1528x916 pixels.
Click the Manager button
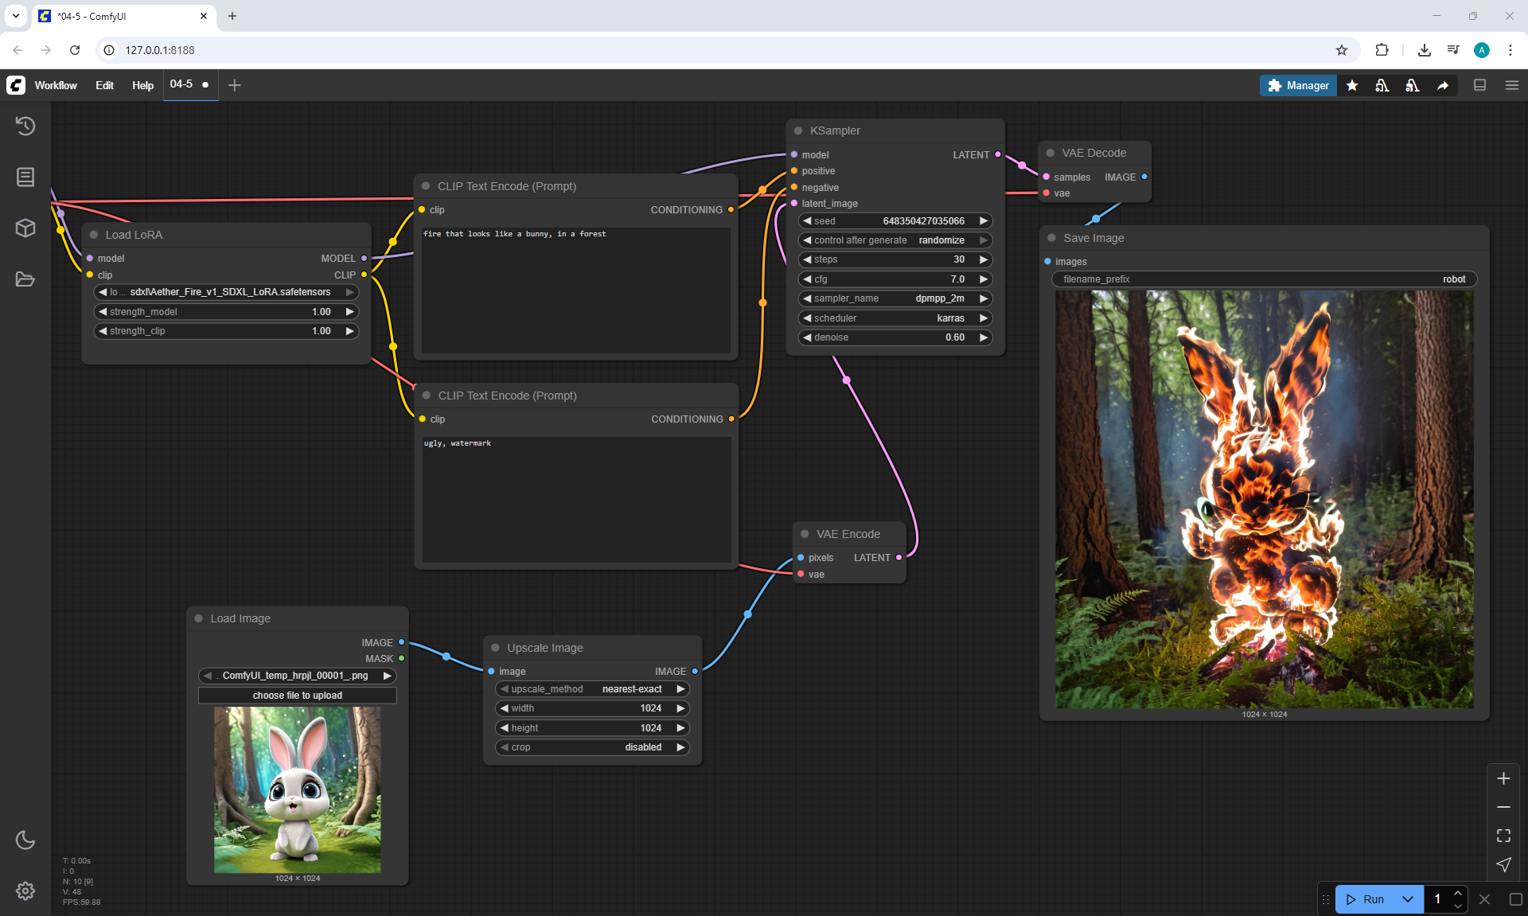[1298, 85]
